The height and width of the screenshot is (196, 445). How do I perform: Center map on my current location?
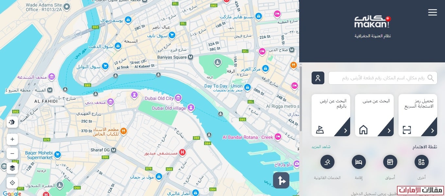(x=12, y=183)
